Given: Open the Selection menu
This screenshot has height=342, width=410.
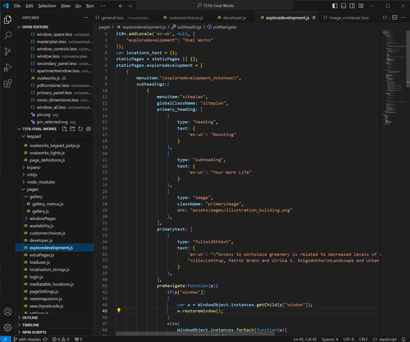Looking at the screenshot, I should [x=47, y=6].
